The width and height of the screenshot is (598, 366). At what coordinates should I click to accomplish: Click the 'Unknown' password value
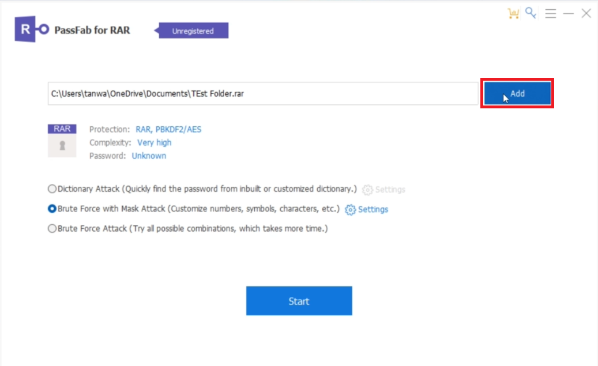pos(149,156)
